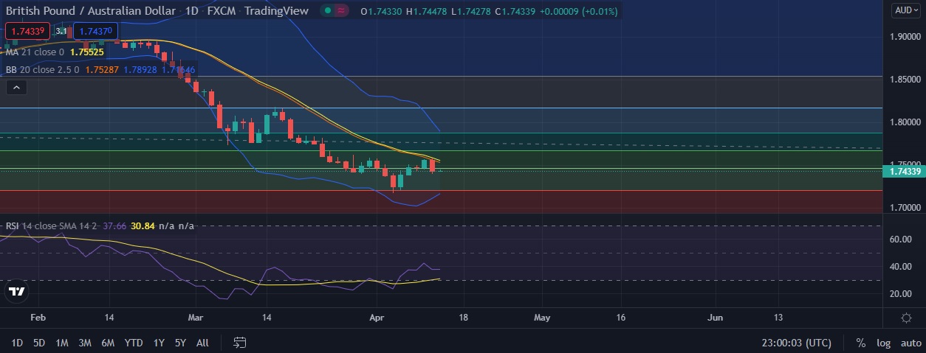This screenshot has width=926, height=353.
Task: Click the red sell price 1.74339 button
Action: coord(27,31)
